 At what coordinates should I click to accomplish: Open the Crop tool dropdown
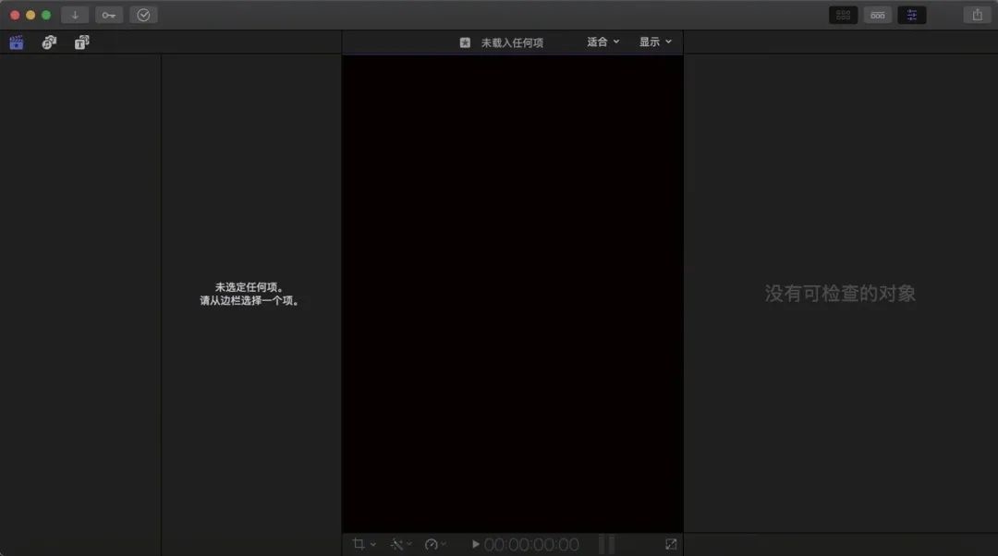(x=364, y=544)
